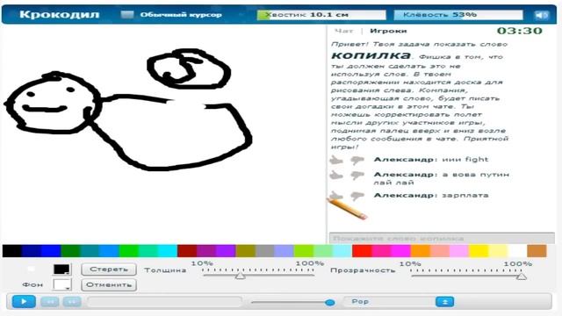Click the word копилка in the instructions
Image resolution: width=562 pixels, height=316 pixels.
pyautogui.click(x=371, y=55)
